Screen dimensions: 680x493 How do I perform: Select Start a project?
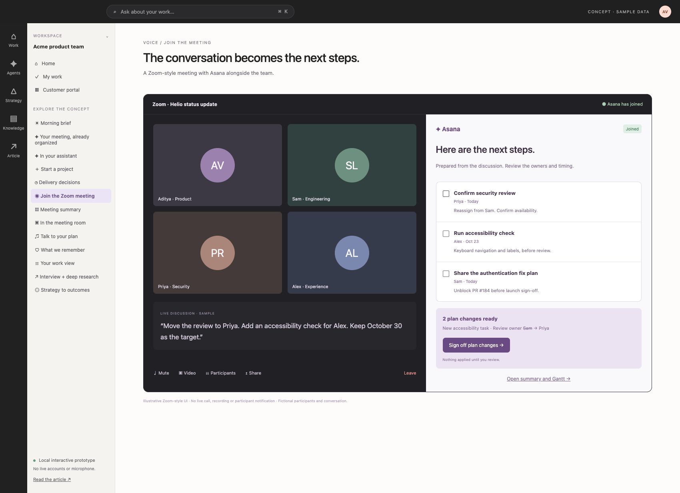click(71, 169)
